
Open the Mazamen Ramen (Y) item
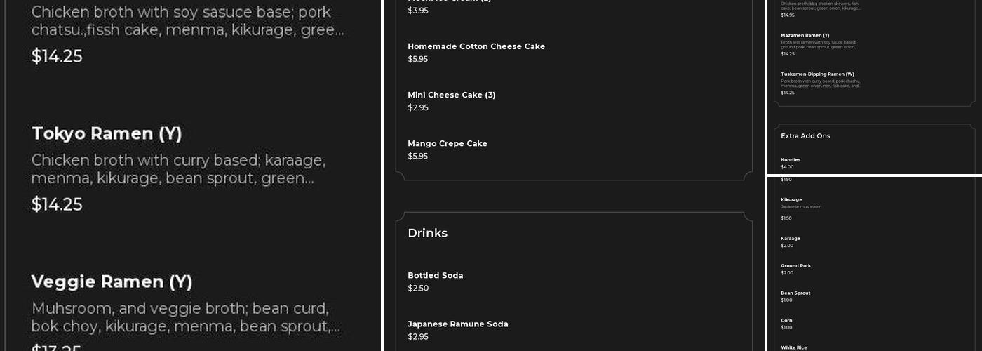(805, 36)
